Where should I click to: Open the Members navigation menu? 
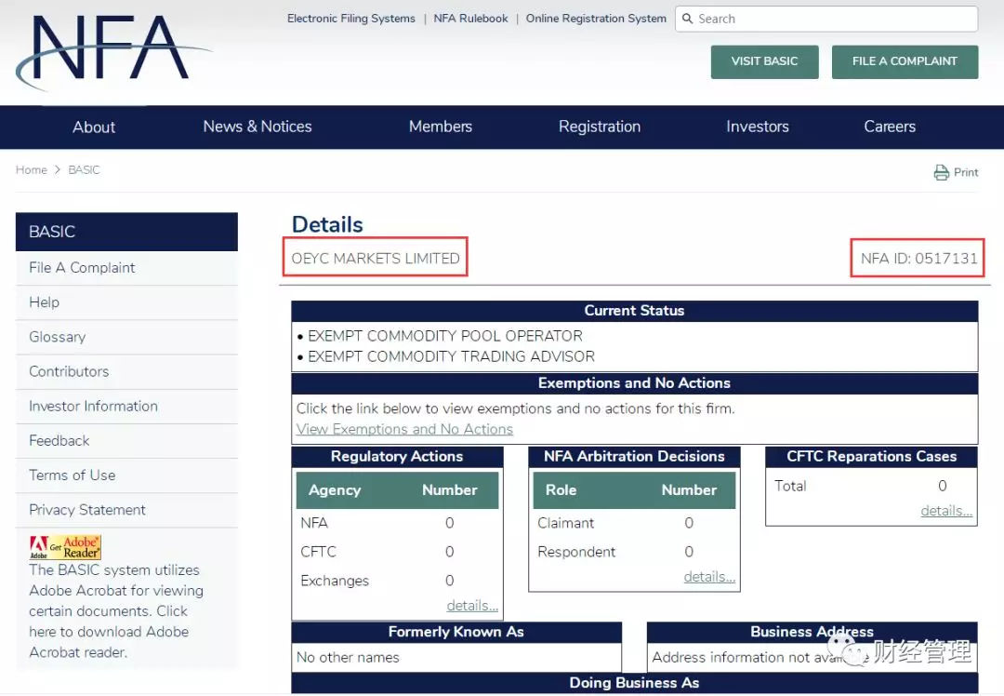pos(441,127)
